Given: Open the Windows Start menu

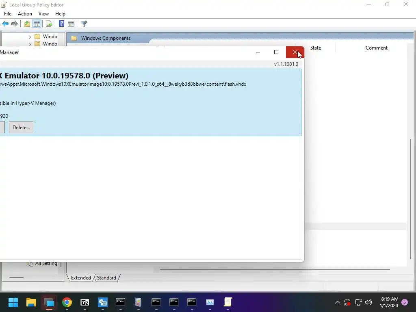Looking at the screenshot, I should pyautogui.click(x=13, y=302).
